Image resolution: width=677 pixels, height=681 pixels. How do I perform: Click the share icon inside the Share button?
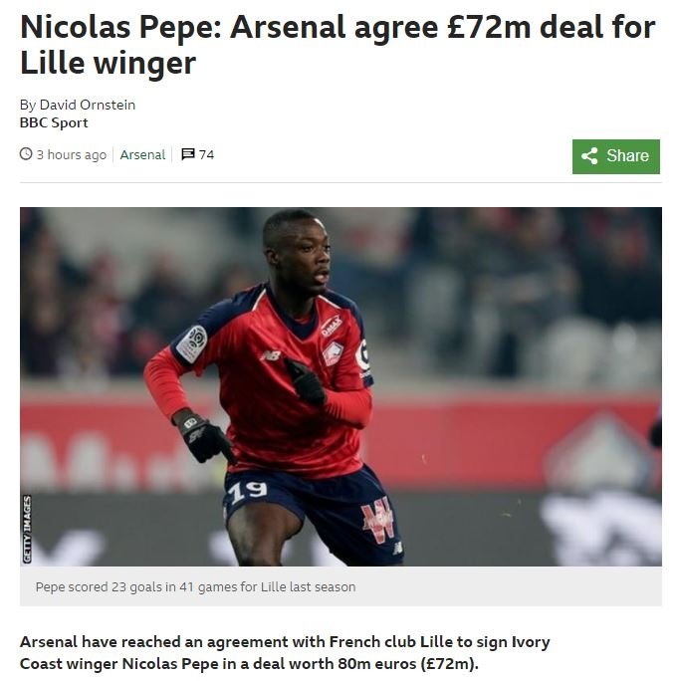tap(589, 156)
